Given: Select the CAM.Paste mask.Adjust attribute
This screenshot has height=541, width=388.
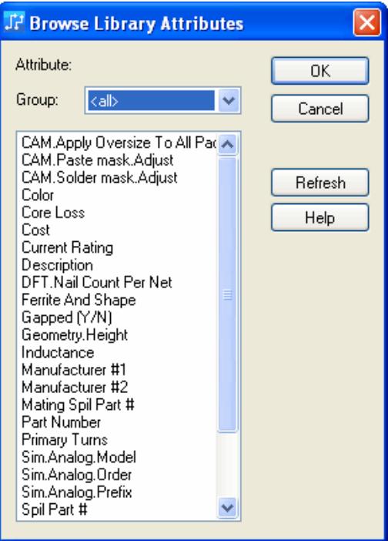Looking at the screenshot, I should click(98, 160).
